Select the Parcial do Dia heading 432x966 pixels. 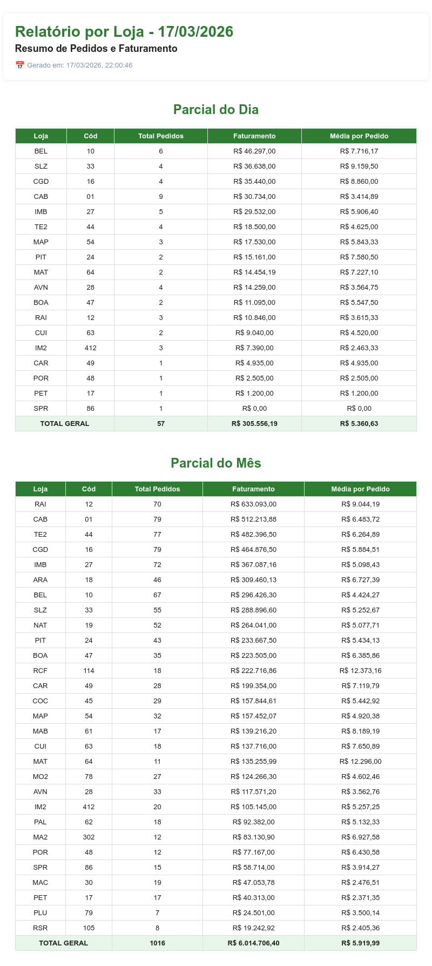coord(216,110)
